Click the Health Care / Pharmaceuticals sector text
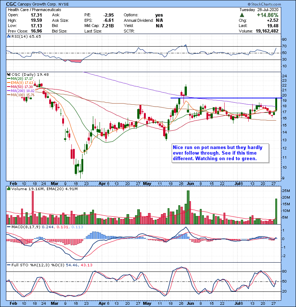 [x=34, y=10]
